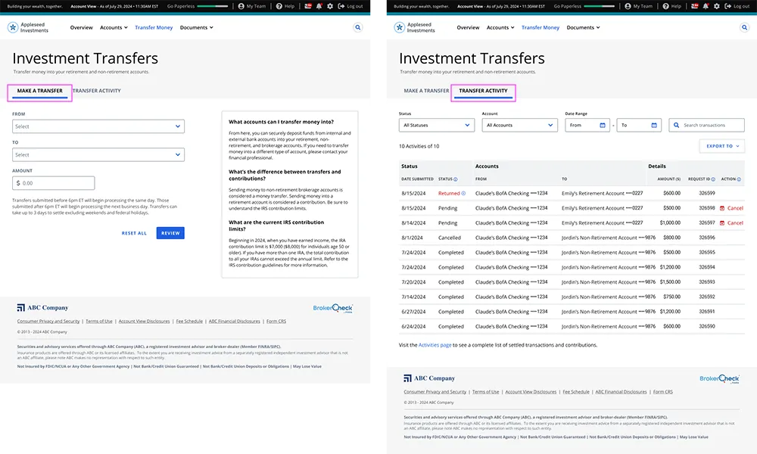Image resolution: width=757 pixels, height=454 pixels.
Task: Click the Go Paperless progress bar on the left page
Action: pos(213,6)
